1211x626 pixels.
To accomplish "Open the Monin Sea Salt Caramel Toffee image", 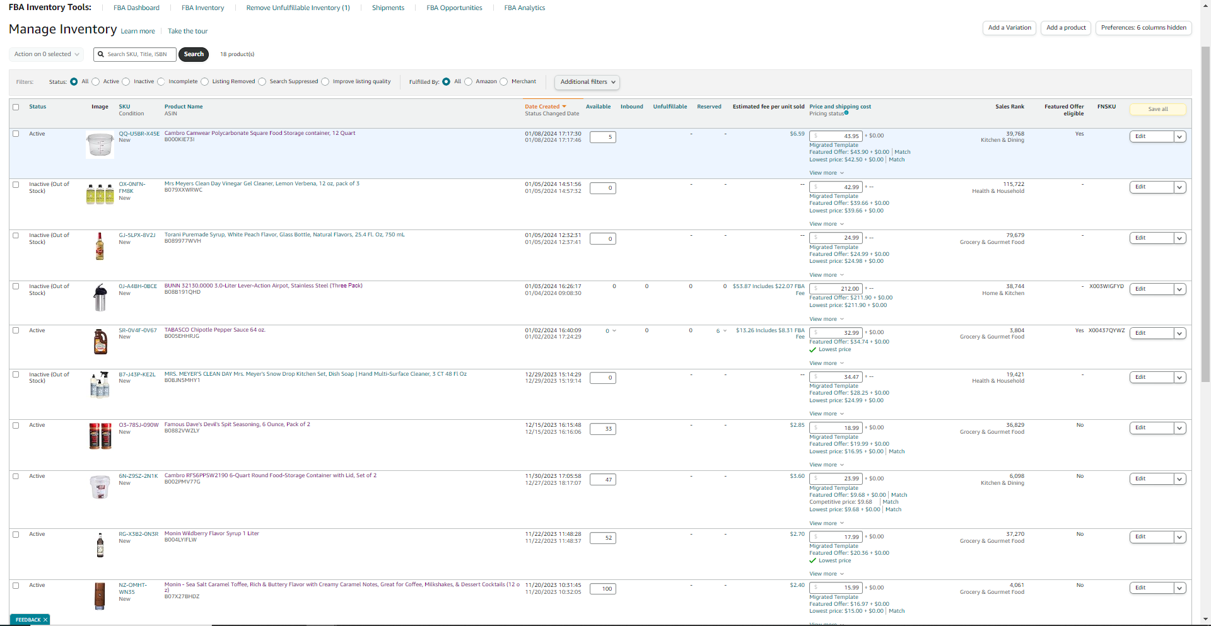I will [100, 596].
